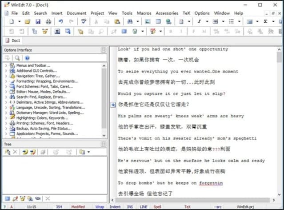Toggle Spell mode in status bar
This screenshot has width=284, height=210.
[x=157, y=206]
